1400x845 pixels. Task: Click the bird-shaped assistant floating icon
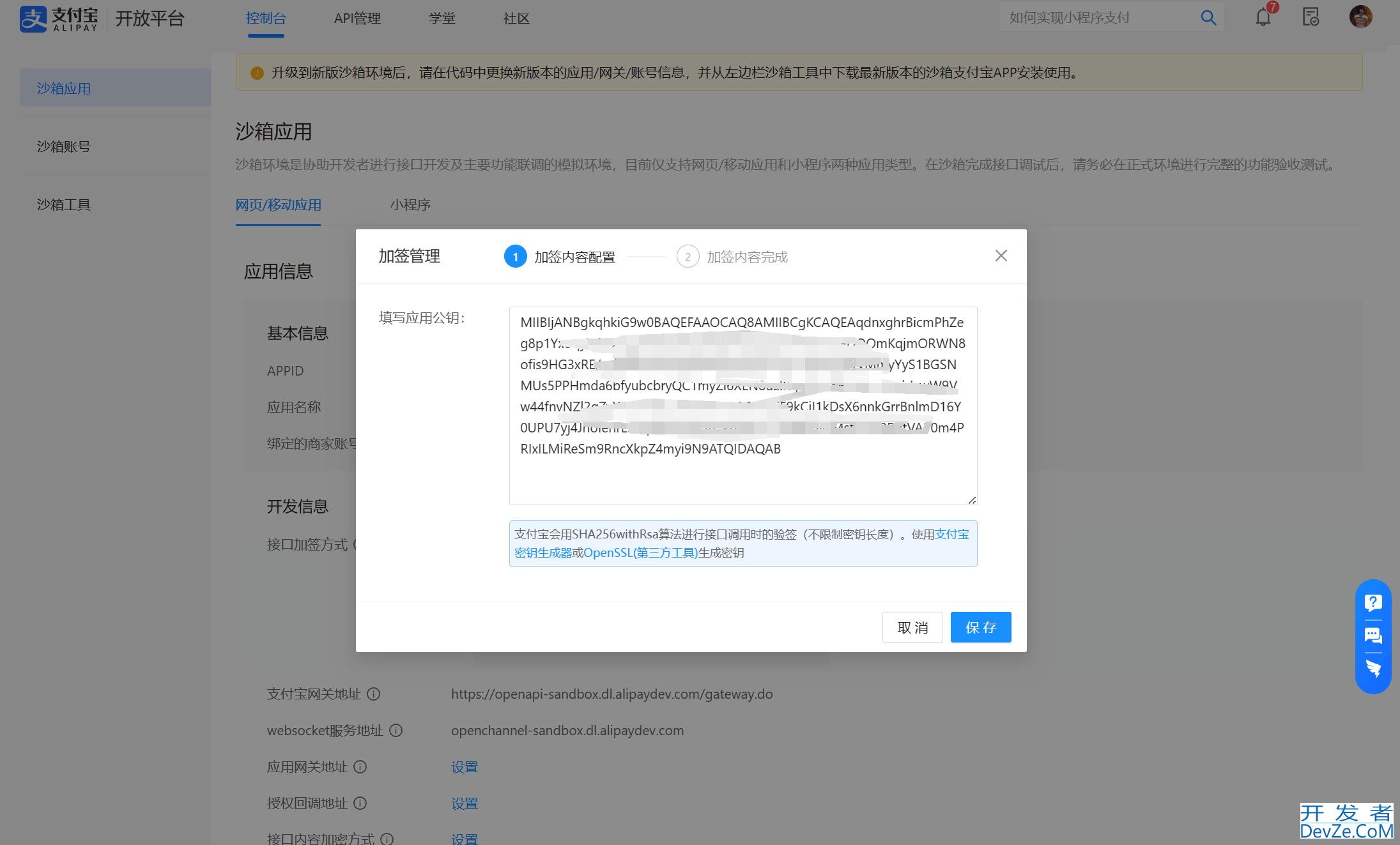tap(1373, 669)
